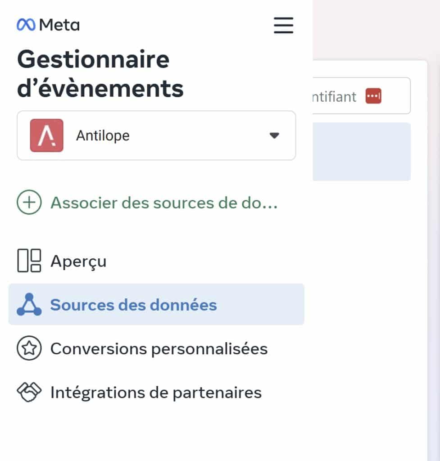Click the light blue panel below identifiant
The width and height of the screenshot is (440, 461).
point(362,152)
